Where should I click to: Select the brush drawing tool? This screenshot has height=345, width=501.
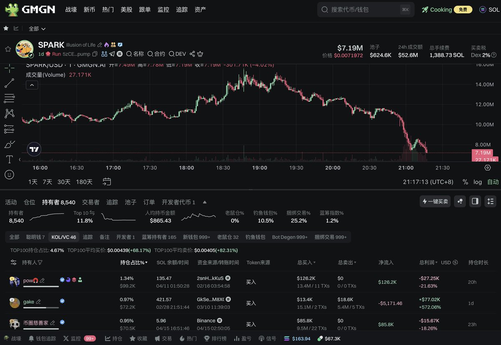pos(9,144)
